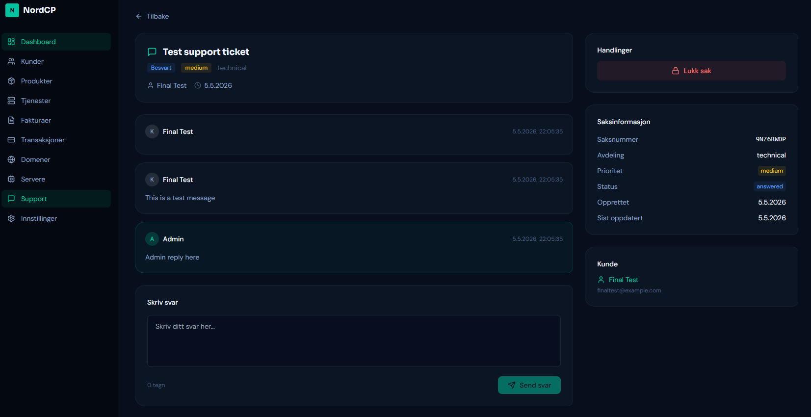
Task: Click the Opprettet date 5.5.2026
Action: click(772, 202)
